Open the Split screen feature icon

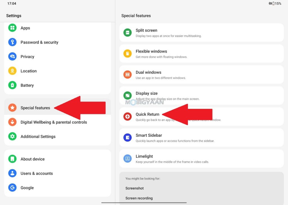coord(127,33)
